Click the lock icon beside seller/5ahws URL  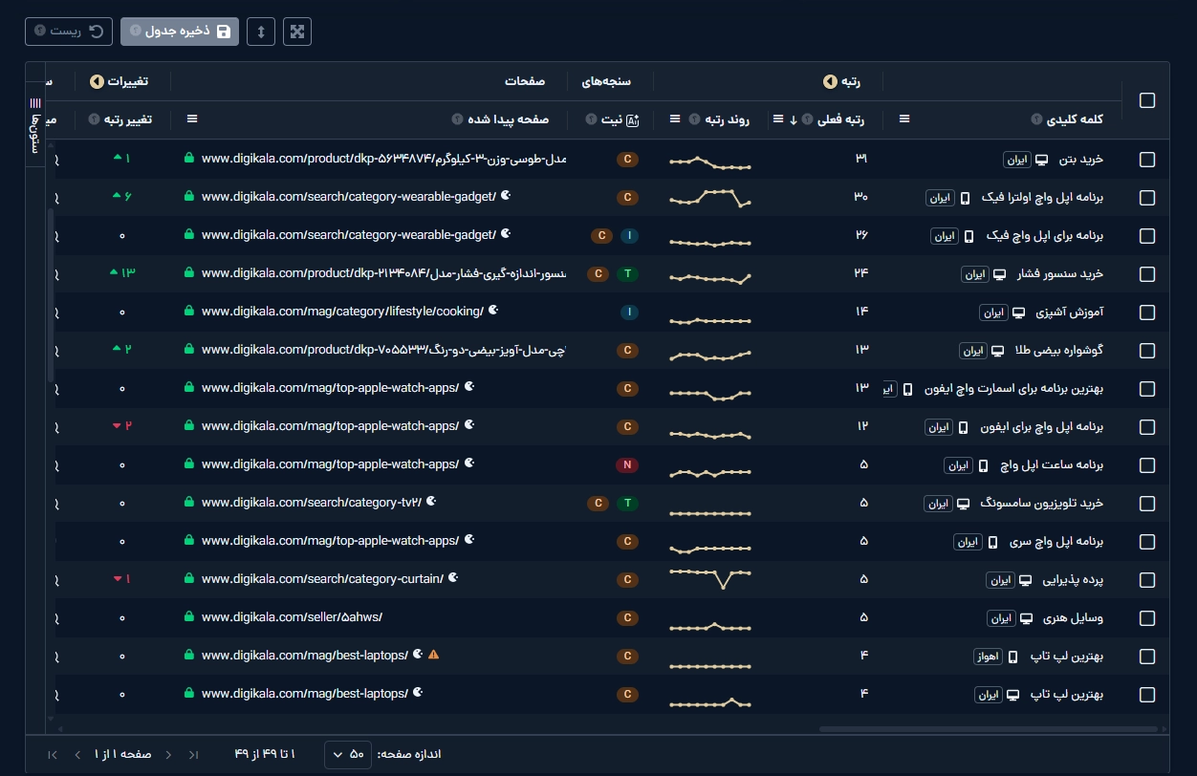(x=189, y=616)
